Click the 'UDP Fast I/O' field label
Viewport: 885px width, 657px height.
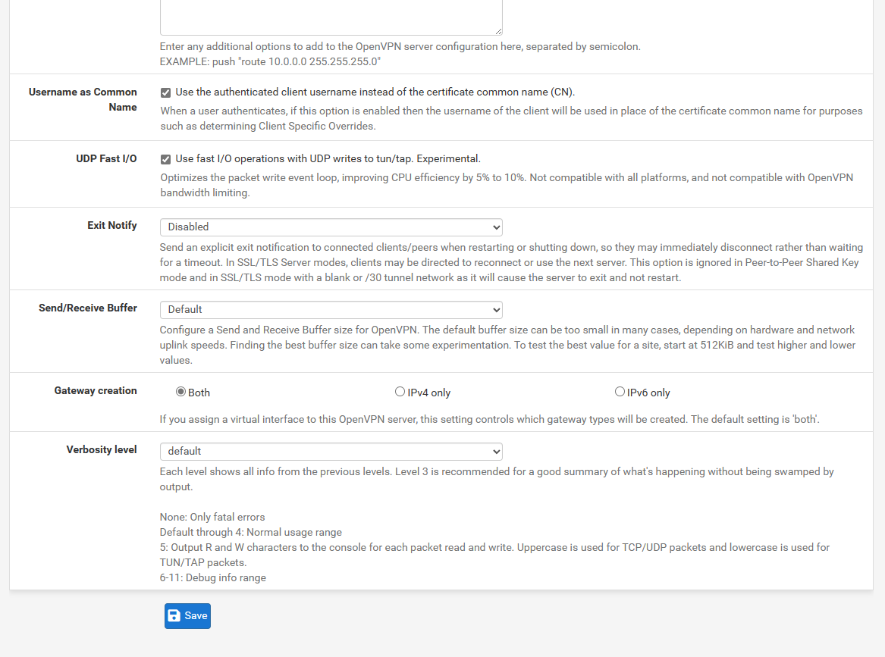coord(106,158)
